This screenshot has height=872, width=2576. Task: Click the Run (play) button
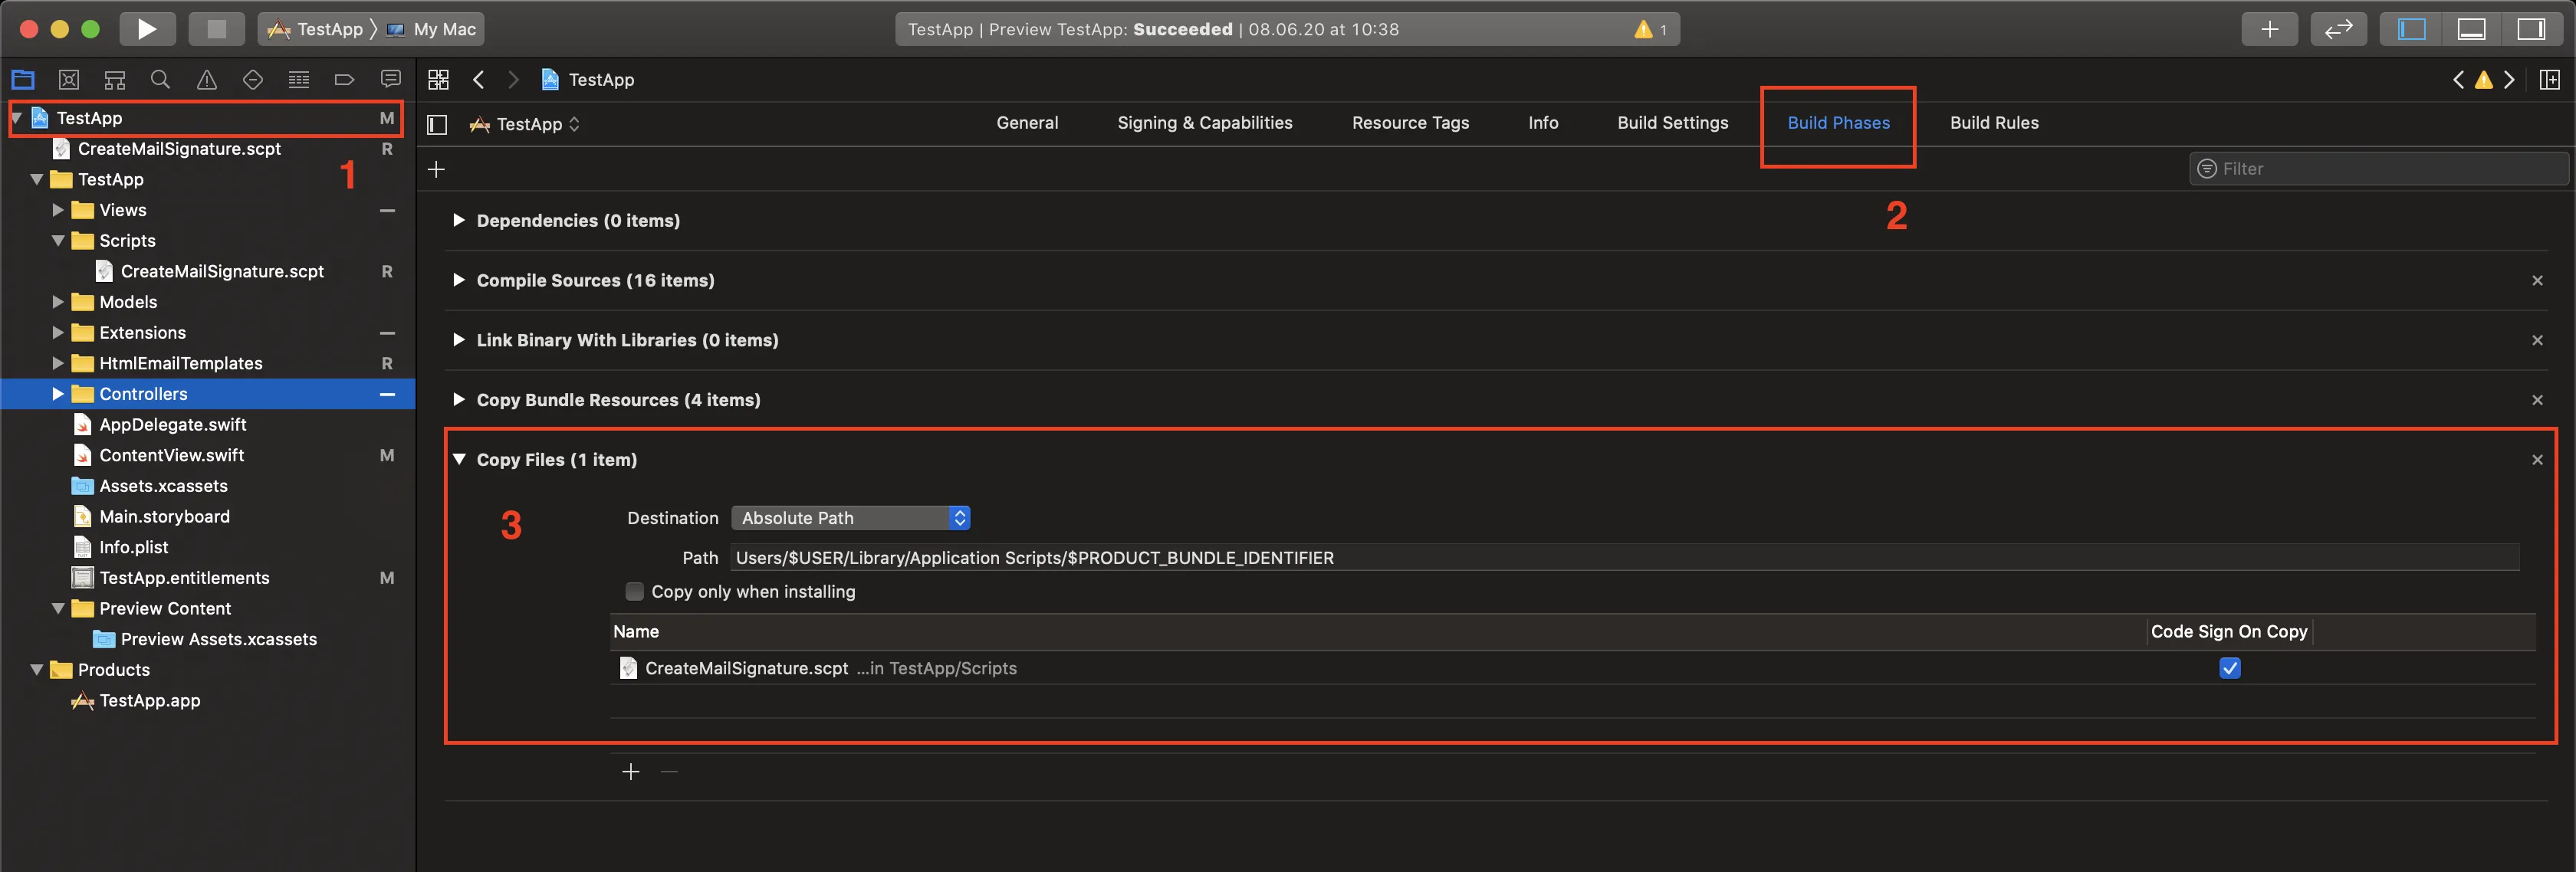(147, 29)
